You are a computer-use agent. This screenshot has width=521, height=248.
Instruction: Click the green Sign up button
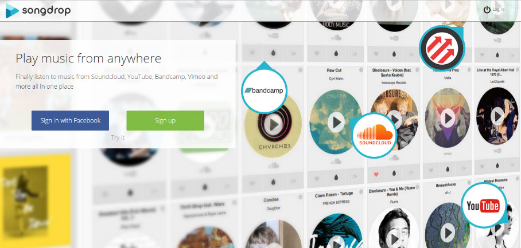(165, 120)
